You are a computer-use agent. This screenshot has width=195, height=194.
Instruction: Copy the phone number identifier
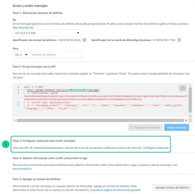[x=84, y=40]
